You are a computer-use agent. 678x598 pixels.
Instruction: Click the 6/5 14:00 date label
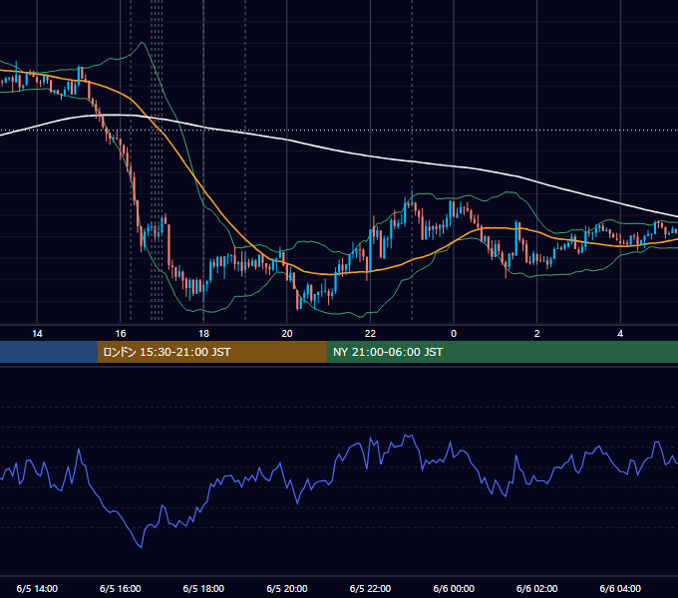pos(37,588)
